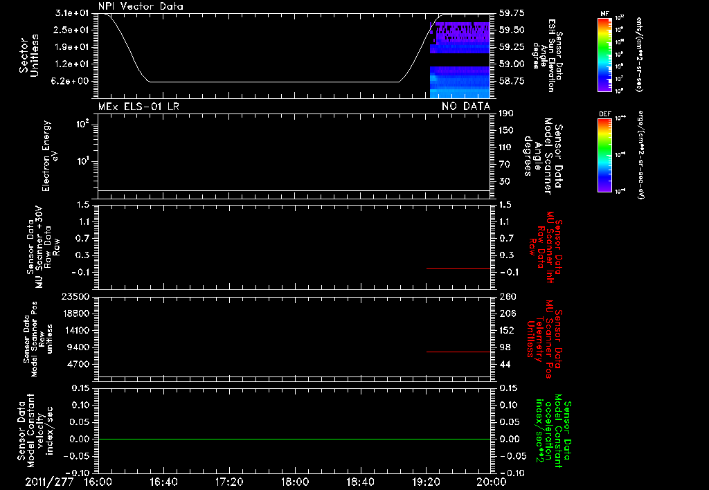Click the "Model Scanner Angle degrees" axis label

pos(544,156)
